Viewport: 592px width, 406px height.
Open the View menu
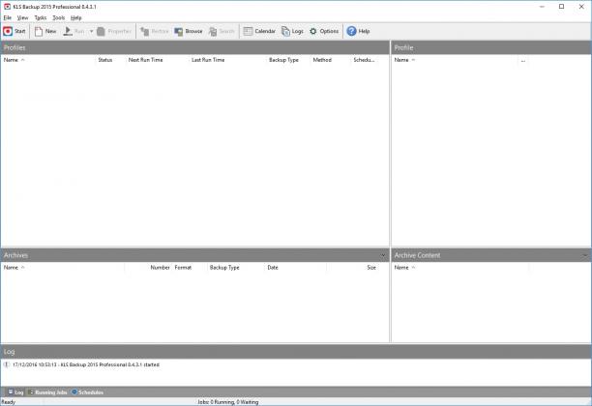click(22, 17)
